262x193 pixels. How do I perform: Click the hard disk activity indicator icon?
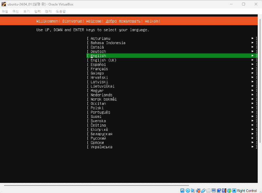click(x=182, y=190)
